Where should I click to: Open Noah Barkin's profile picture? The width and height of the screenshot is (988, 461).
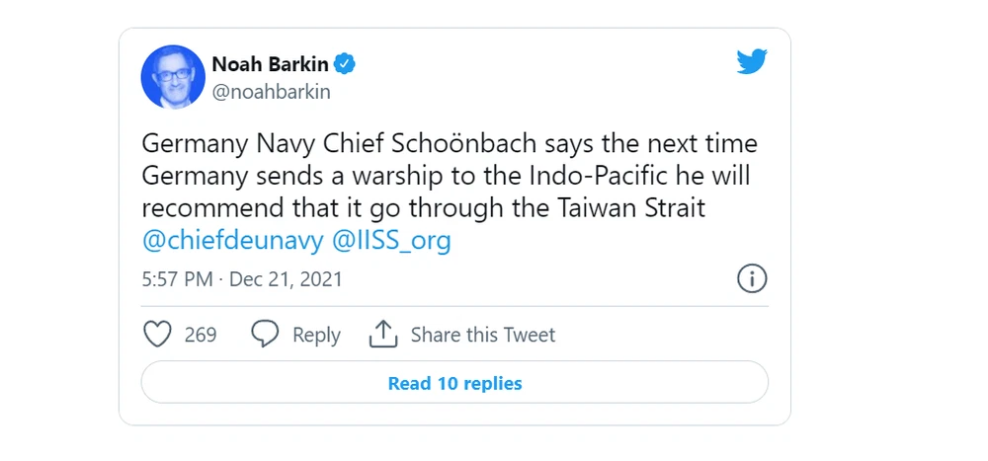[x=173, y=76]
